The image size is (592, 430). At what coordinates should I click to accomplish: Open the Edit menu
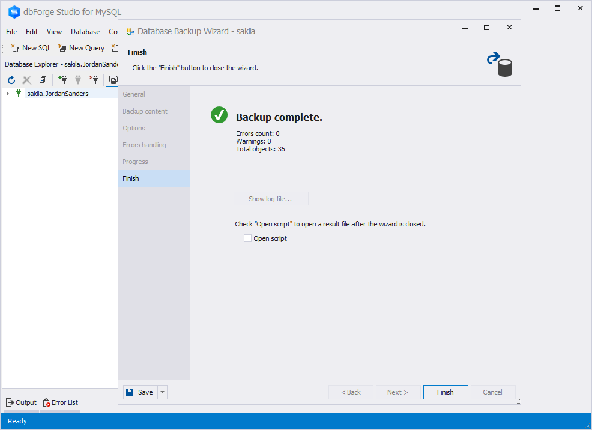click(32, 32)
